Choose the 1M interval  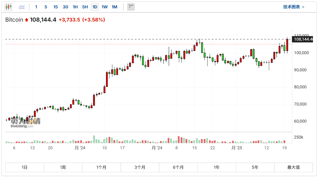point(114,7)
